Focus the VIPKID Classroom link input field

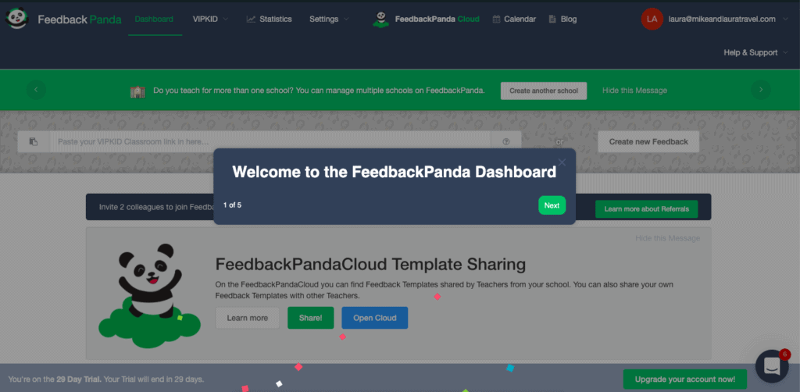[270, 141]
